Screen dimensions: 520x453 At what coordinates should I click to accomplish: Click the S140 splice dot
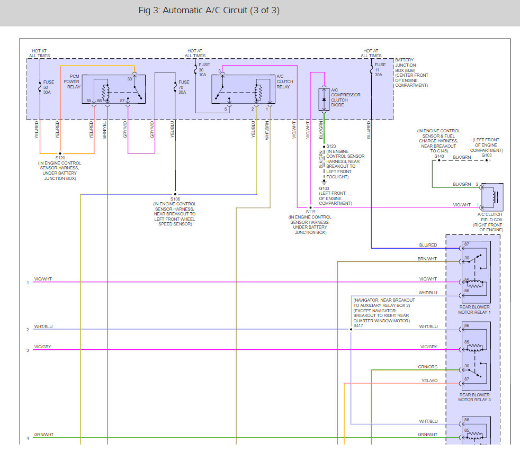pyautogui.click(x=439, y=160)
